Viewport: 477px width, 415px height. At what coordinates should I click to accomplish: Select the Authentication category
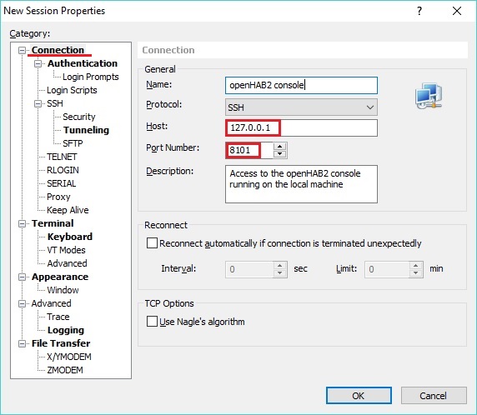[x=83, y=63]
